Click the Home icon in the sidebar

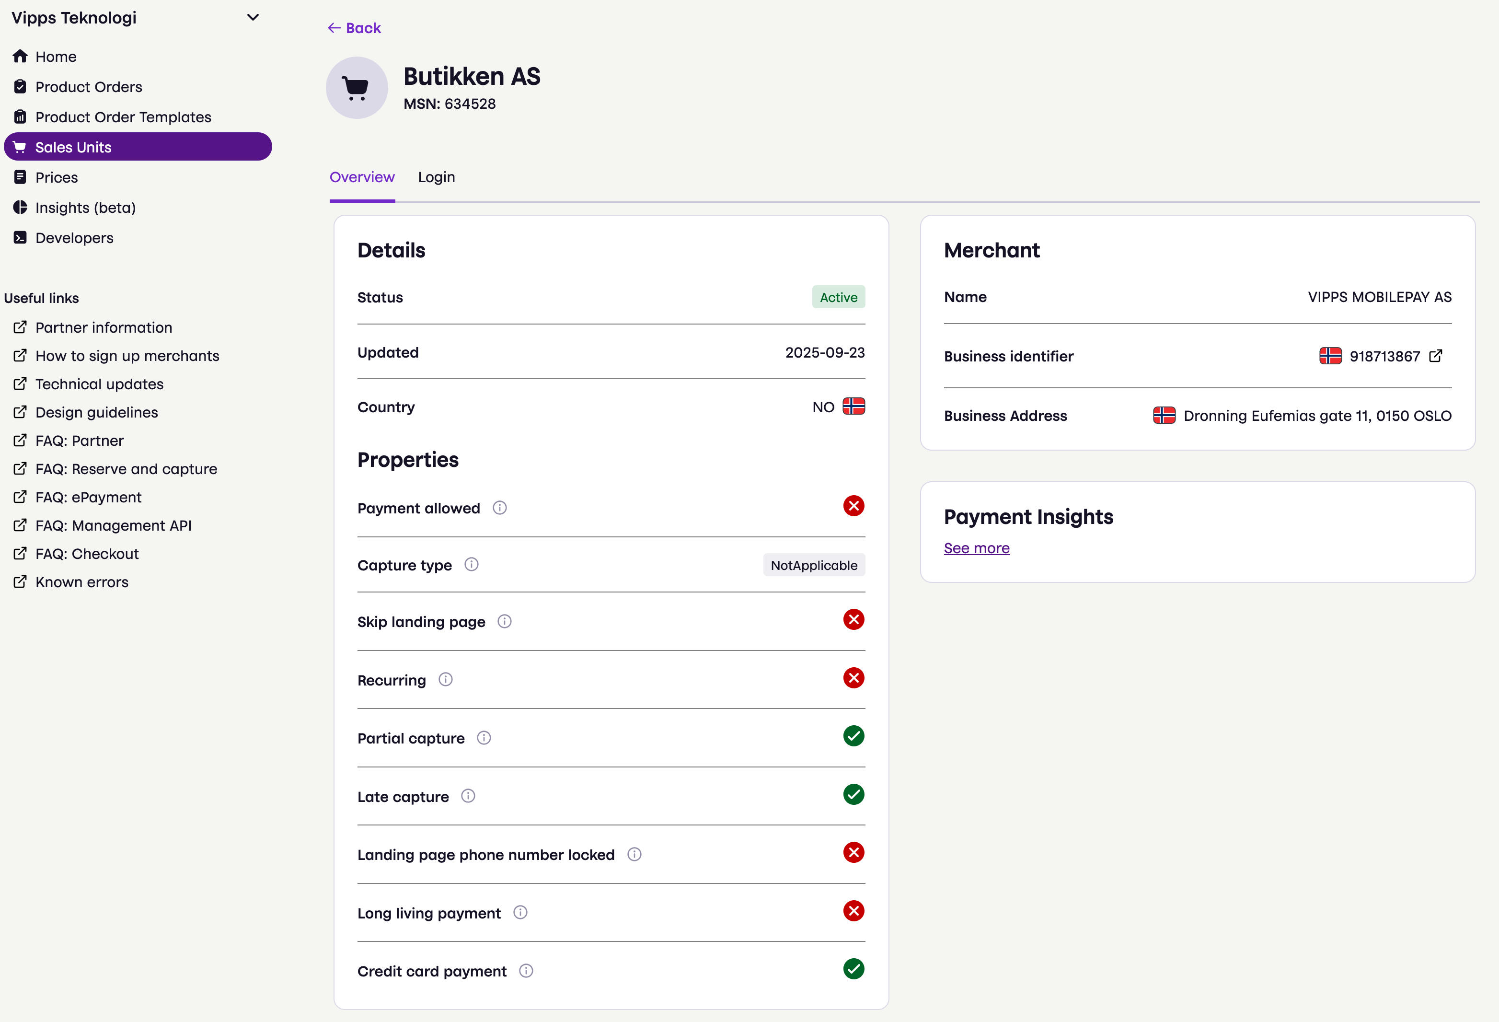[x=20, y=56]
